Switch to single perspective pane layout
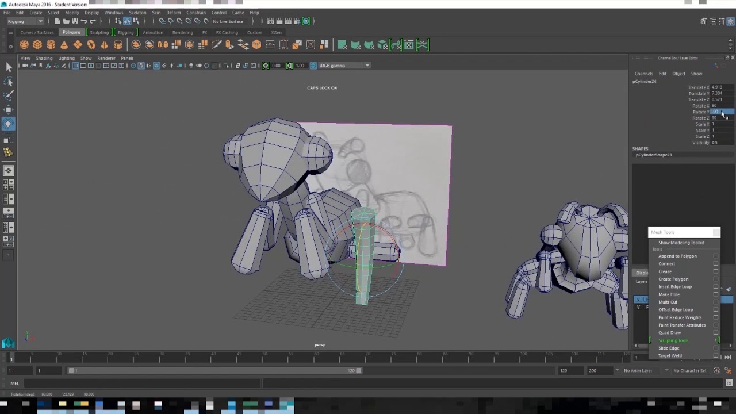The height and width of the screenshot is (414, 736). [9, 171]
